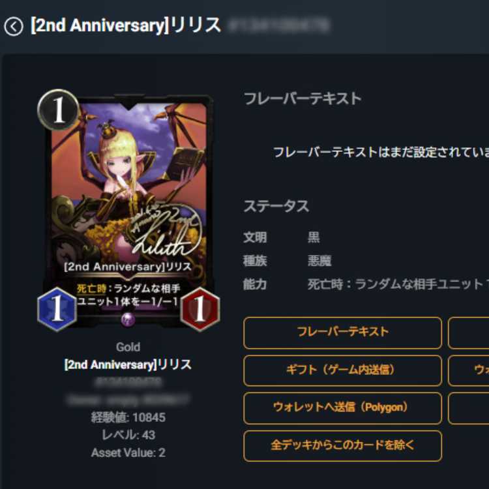The image size is (489, 489).
Task: Click the フレーバーテキスト button
Action: click(x=342, y=333)
